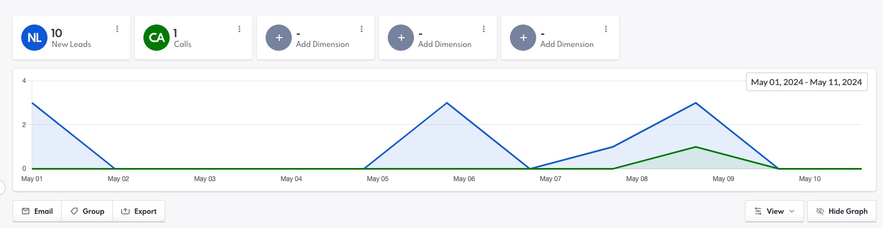The image size is (883, 228).
Task: Click the 10 New Leads count text
Action: point(57,33)
